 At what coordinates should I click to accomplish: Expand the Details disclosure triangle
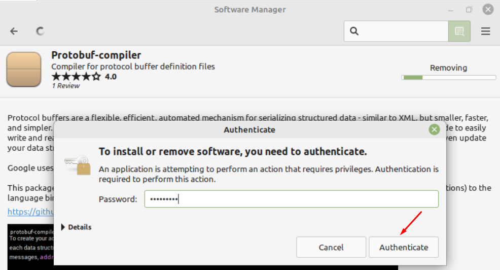(x=63, y=227)
